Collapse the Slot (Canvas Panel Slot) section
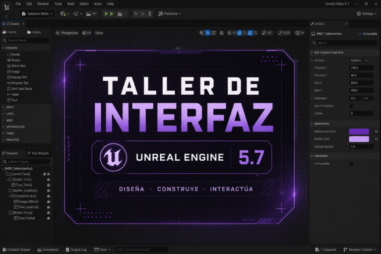Viewport: 381px width, 254px height. point(312,53)
